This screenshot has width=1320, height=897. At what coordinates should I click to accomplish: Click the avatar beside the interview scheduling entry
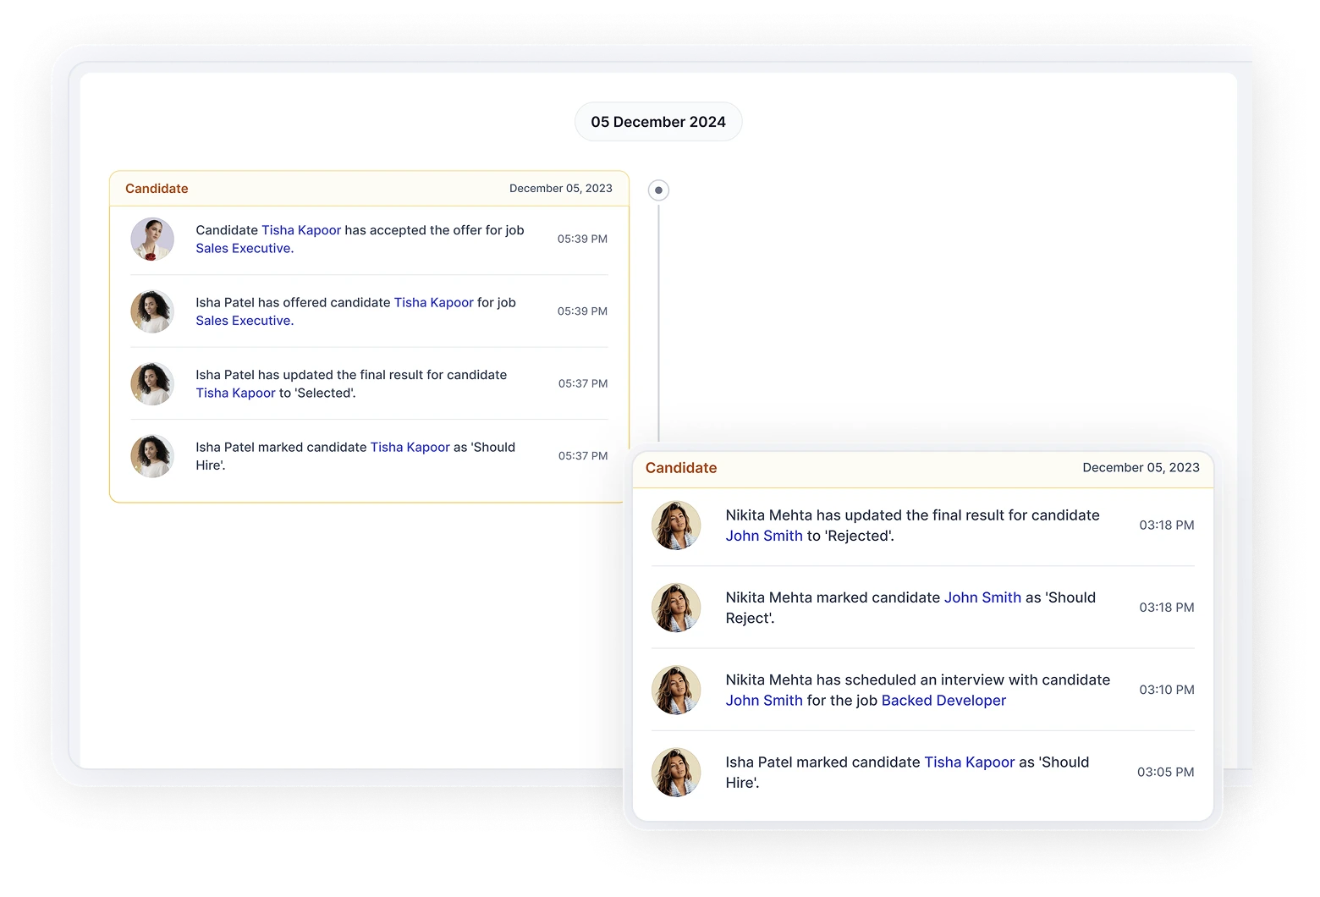[676, 690]
